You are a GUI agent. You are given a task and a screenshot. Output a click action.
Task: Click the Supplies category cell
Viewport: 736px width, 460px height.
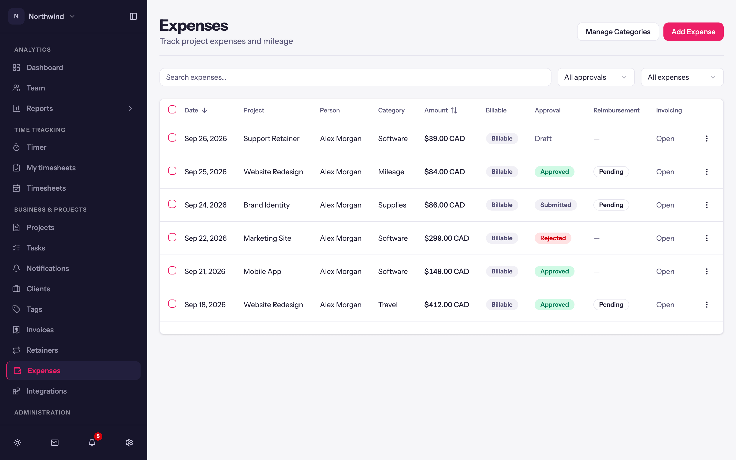[392, 205]
